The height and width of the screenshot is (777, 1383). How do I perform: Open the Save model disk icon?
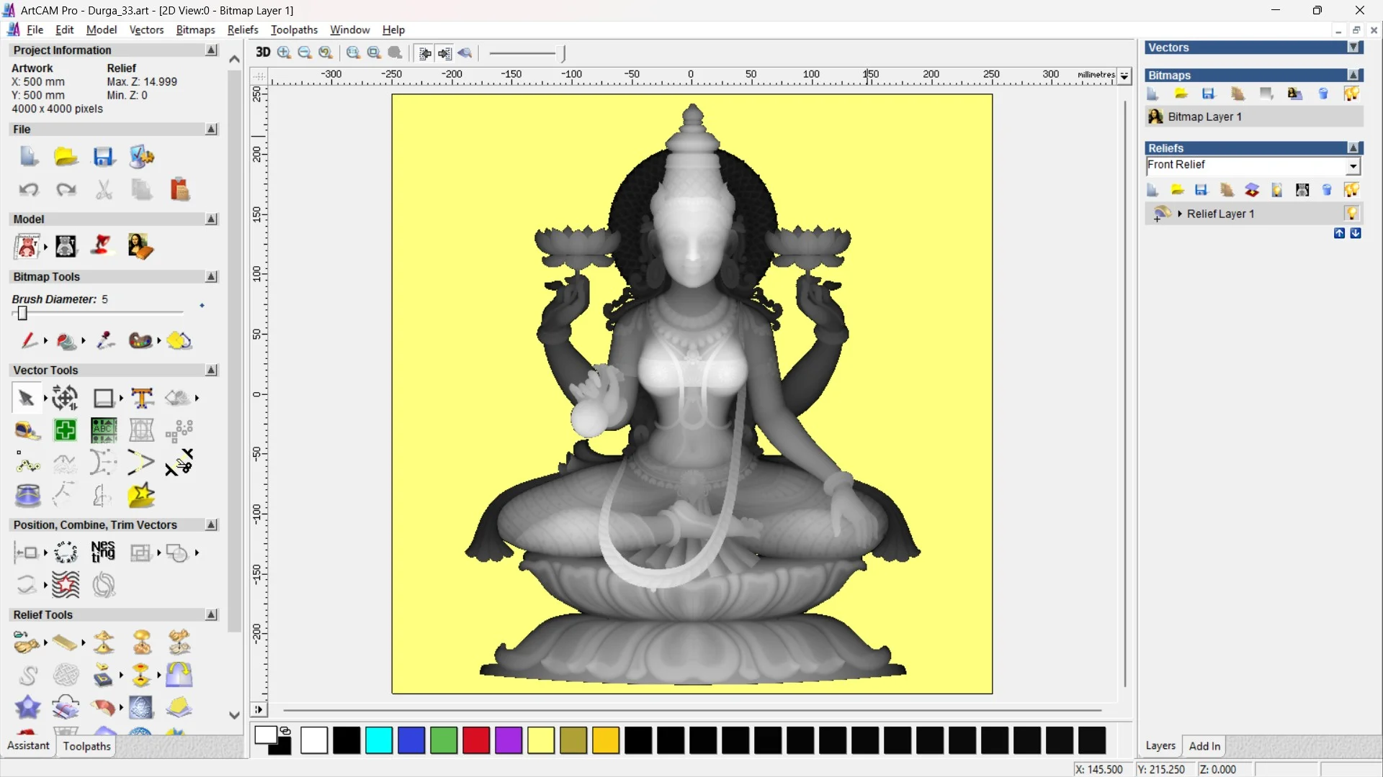103,157
